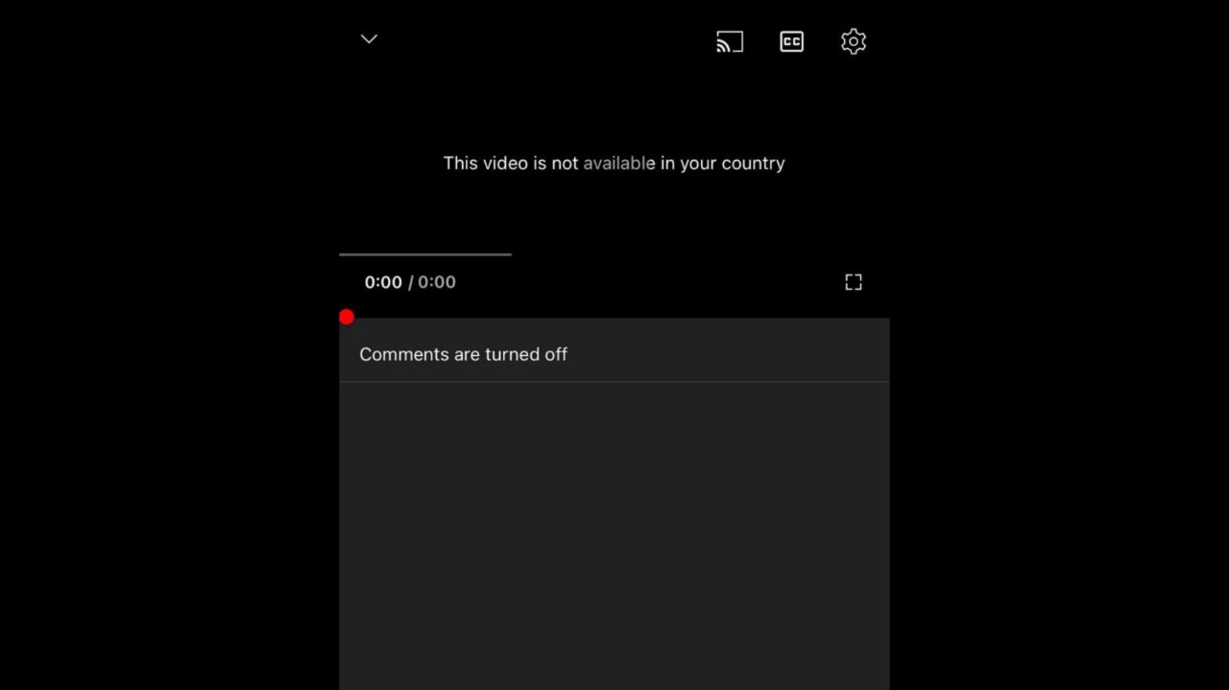
Task: Collapse the player with the down chevron
Action: [369, 39]
